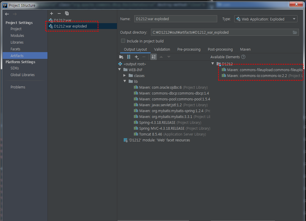Select Maven: org.mybatis:mybatis:3.3.1 entry
The image size is (306, 221).
click(x=172, y=117)
